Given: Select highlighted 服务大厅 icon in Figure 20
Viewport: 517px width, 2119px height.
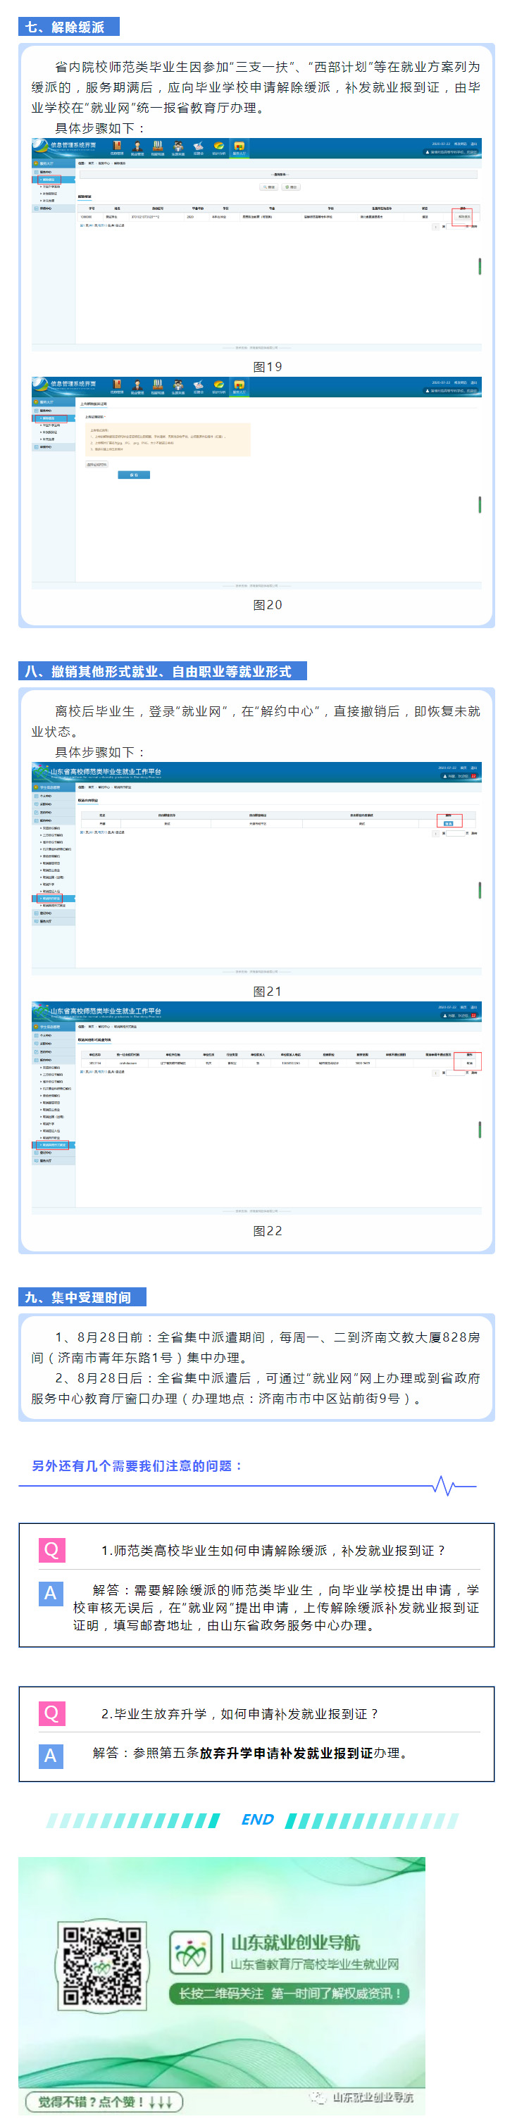Looking at the screenshot, I should point(239,387).
